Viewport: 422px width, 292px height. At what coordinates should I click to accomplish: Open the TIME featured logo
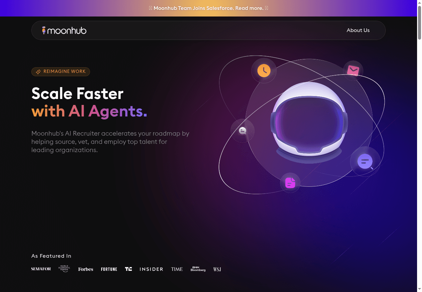(177, 269)
